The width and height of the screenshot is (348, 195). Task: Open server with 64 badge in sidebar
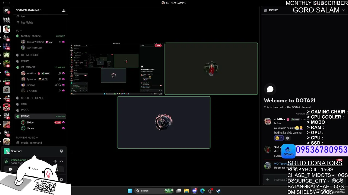point(7,46)
